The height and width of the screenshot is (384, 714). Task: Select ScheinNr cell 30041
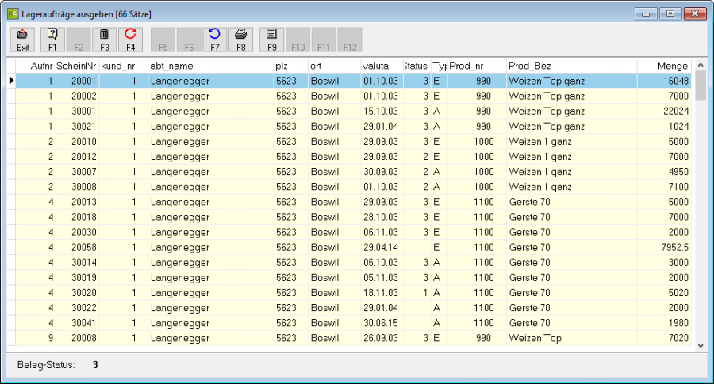pyautogui.click(x=76, y=323)
